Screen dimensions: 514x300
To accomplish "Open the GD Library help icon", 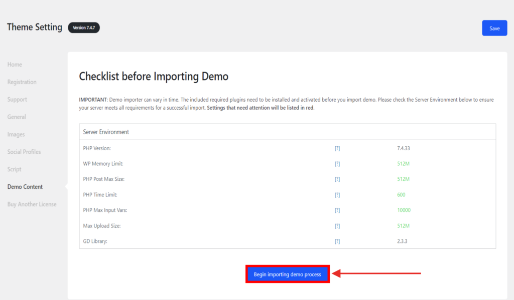I will click(337, 241).
